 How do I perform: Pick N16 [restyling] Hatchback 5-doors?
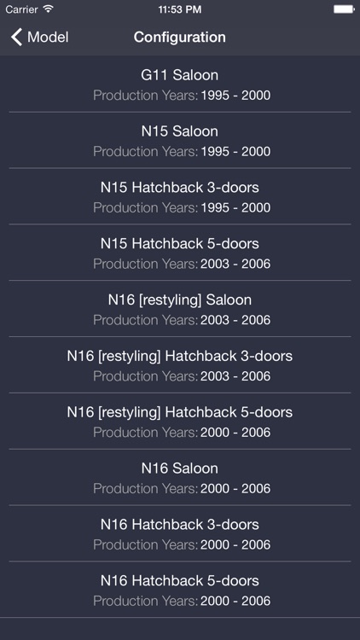180,422
